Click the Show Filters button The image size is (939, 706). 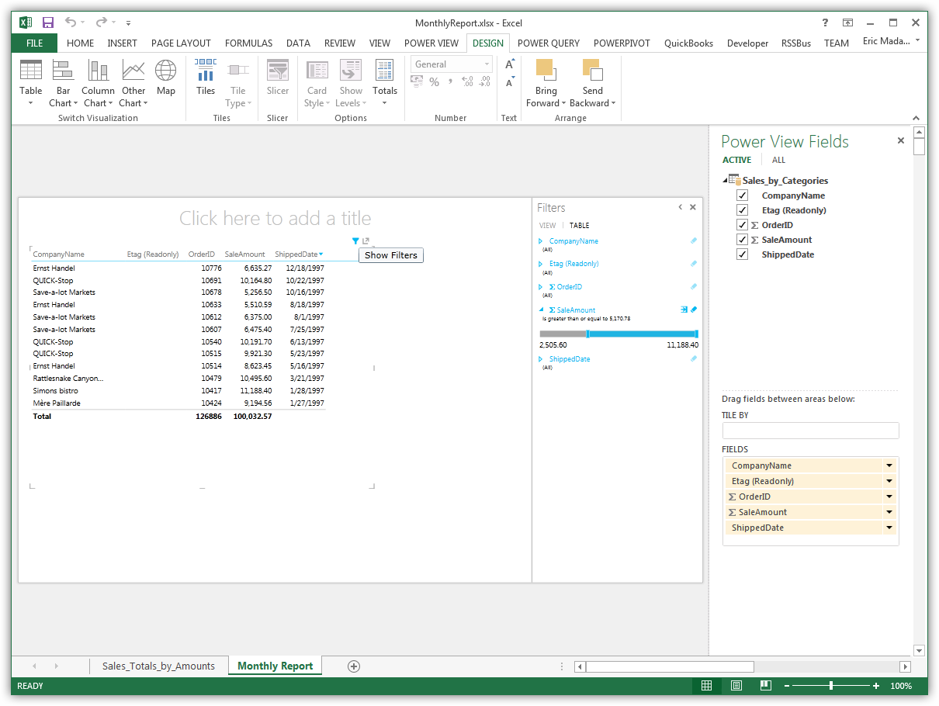(390, 254)
